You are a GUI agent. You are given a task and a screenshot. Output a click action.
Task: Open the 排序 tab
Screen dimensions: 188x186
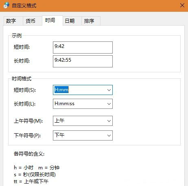tap(91, 21)
